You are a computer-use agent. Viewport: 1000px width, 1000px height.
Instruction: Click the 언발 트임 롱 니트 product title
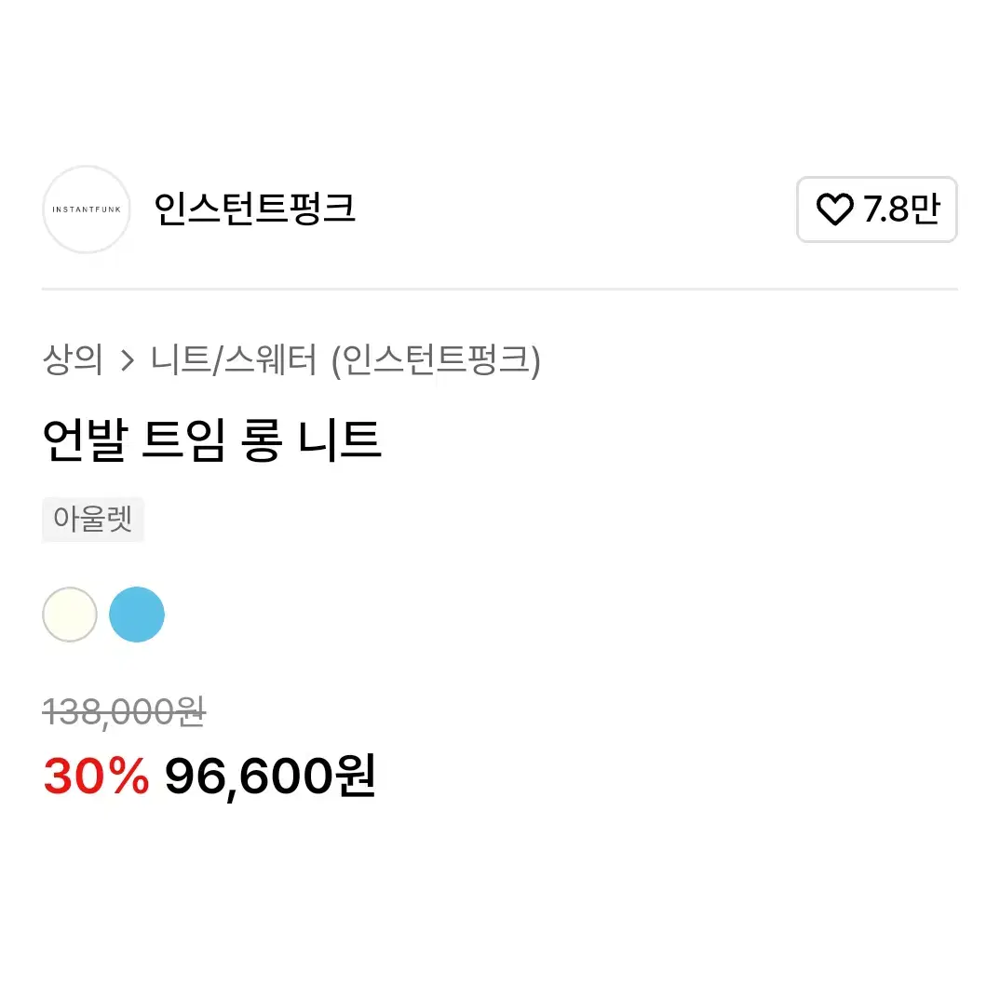click(211, 440)
